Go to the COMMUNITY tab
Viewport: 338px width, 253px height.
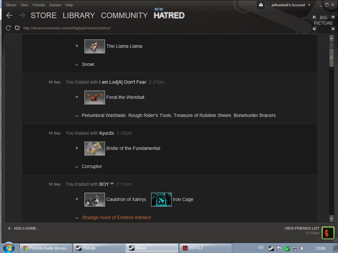coord(124,15)
